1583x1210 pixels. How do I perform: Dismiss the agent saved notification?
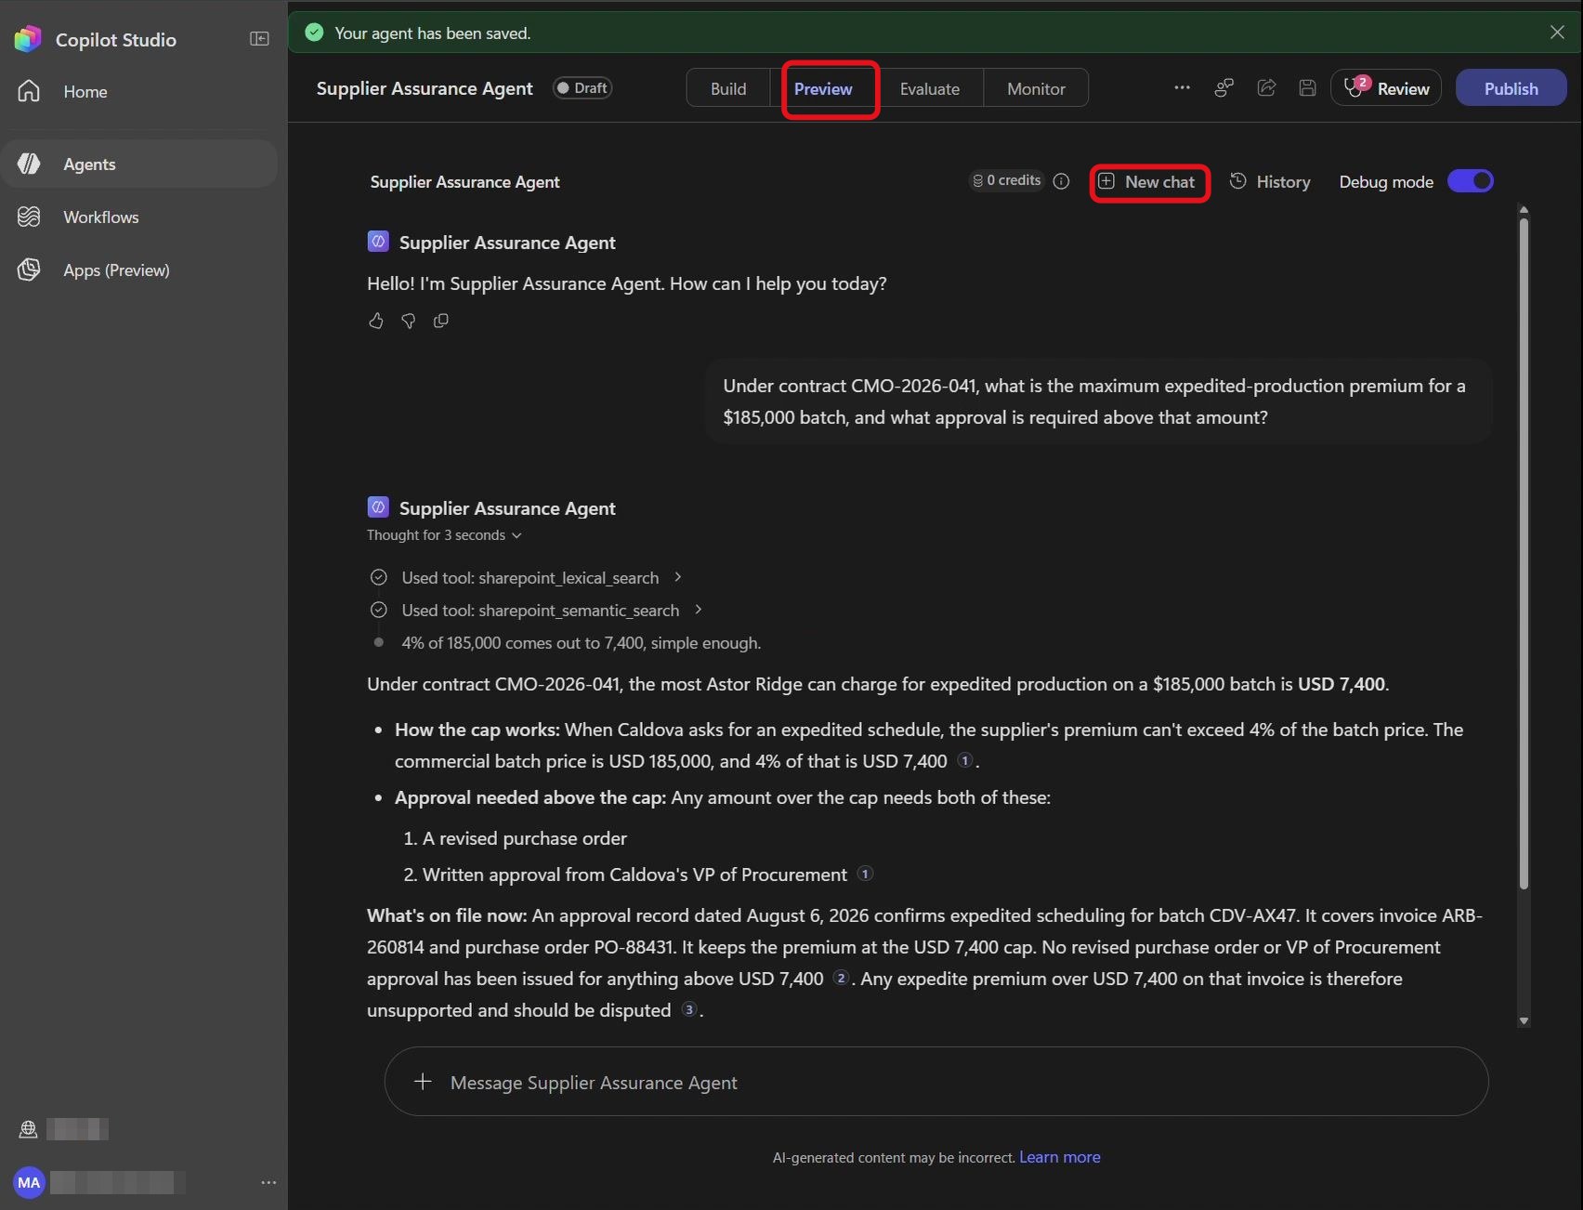tap(1557, 33)
